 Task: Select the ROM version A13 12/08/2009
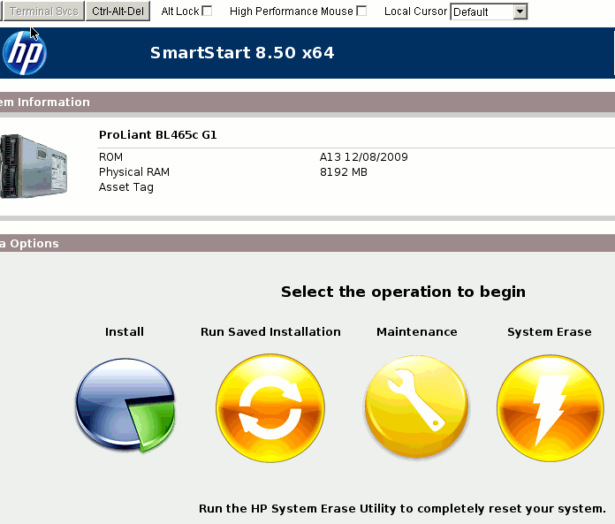363,157
